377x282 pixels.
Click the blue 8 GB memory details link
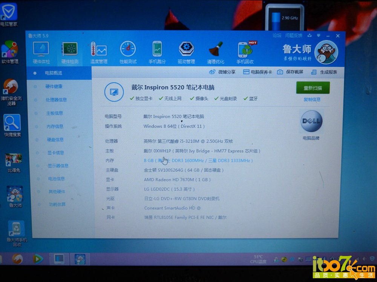coord(198,161)
